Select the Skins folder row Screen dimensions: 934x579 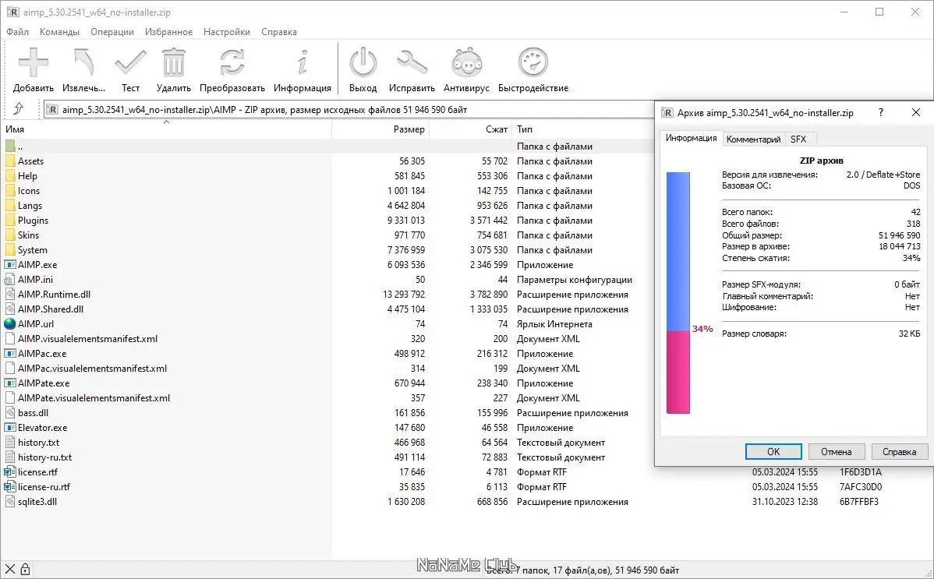pyautogui.click(x=327, y=235)
